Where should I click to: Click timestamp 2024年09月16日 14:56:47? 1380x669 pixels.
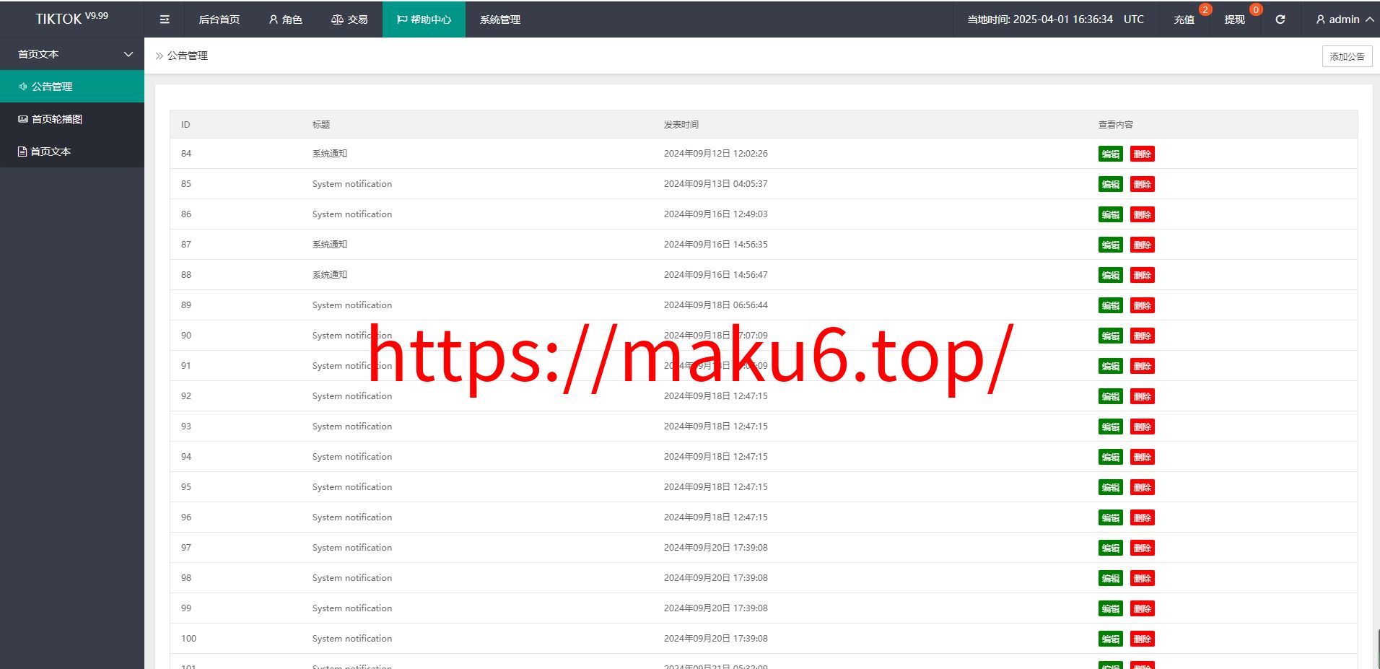point(716,275)
